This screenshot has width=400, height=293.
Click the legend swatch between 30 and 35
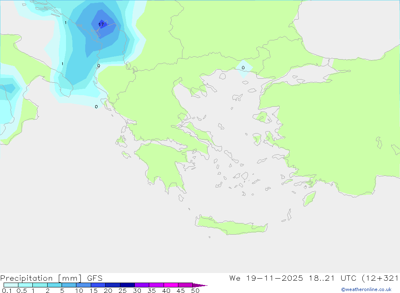(142, 285)
